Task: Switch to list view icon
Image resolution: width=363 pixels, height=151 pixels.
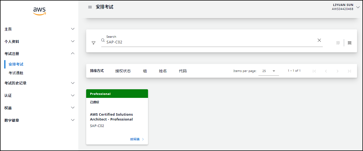Action: [349, 43]
